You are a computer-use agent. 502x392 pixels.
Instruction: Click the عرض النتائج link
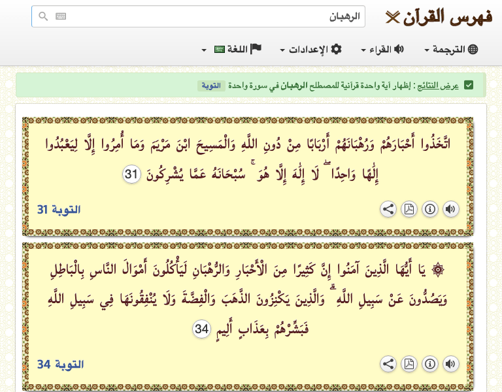[438, 86]
